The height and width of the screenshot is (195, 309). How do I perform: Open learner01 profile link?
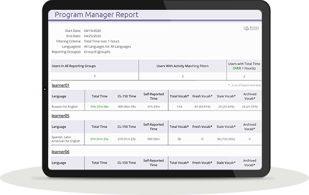pyautogui.click(x=61, y=86)
